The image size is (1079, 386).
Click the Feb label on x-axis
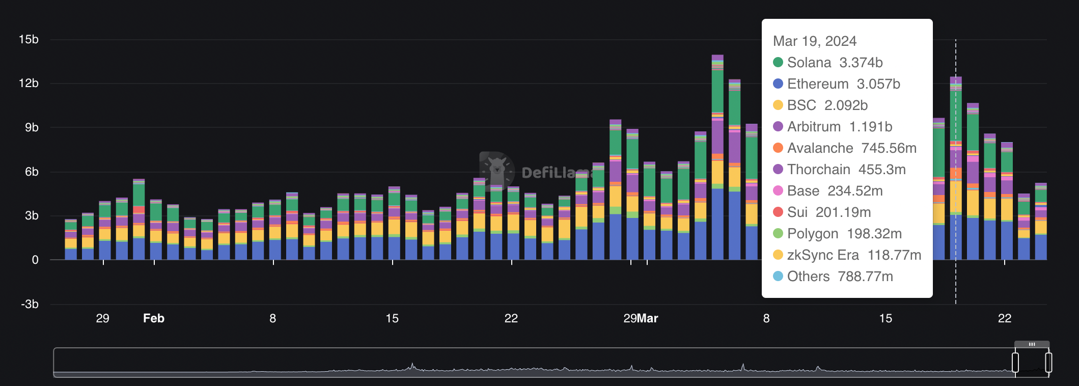[153, 318]
